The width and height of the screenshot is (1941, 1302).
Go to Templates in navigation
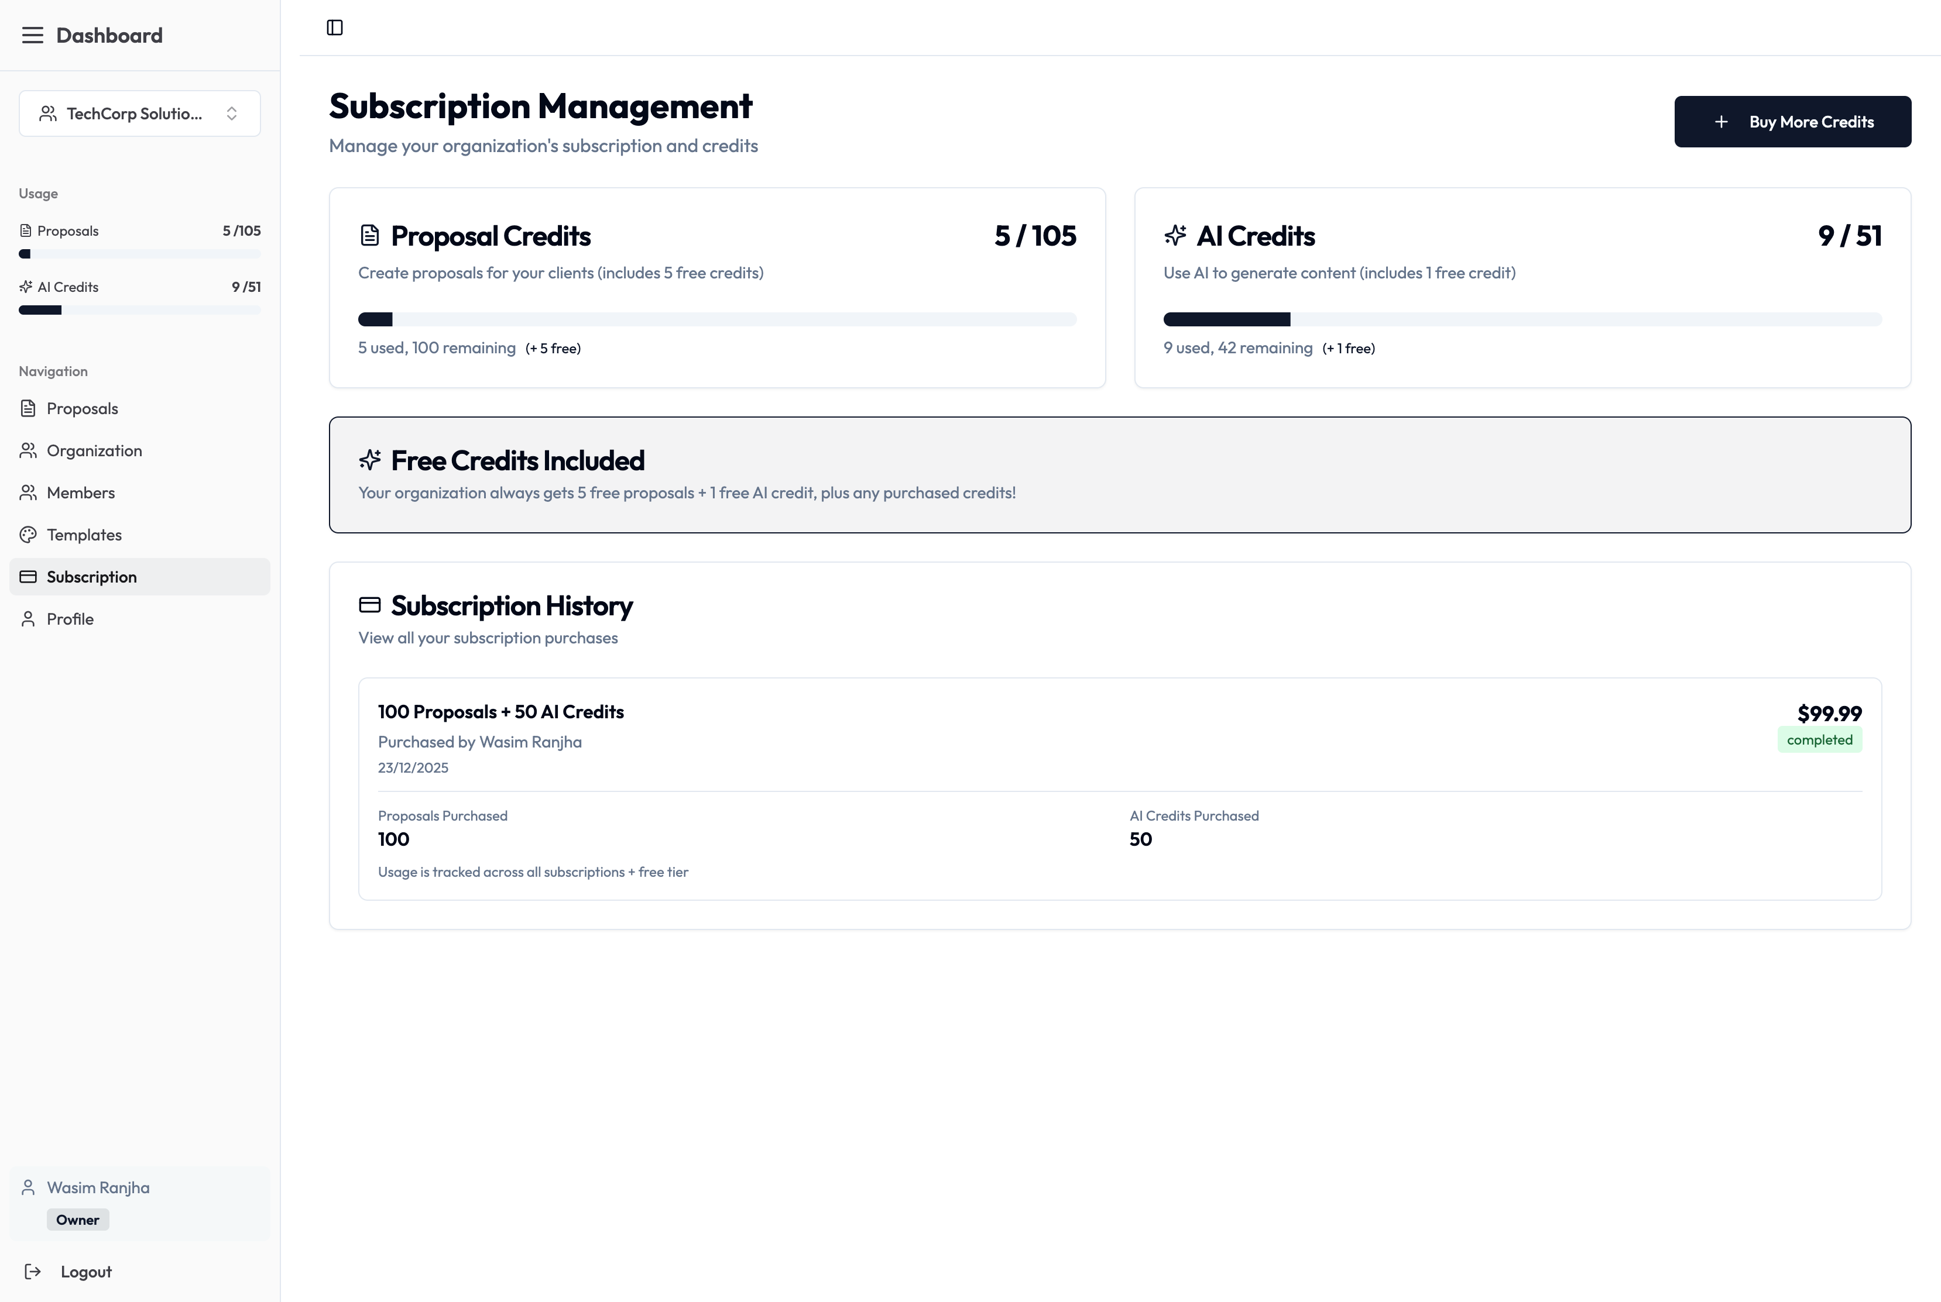84,535
